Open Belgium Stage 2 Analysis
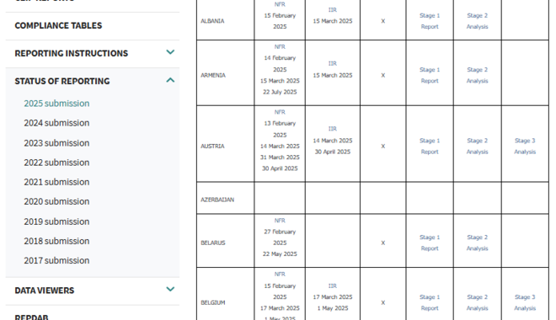Image resolution: width=556 pixels, height=320 pixels. pyautogui.click(x=477, y=302)
